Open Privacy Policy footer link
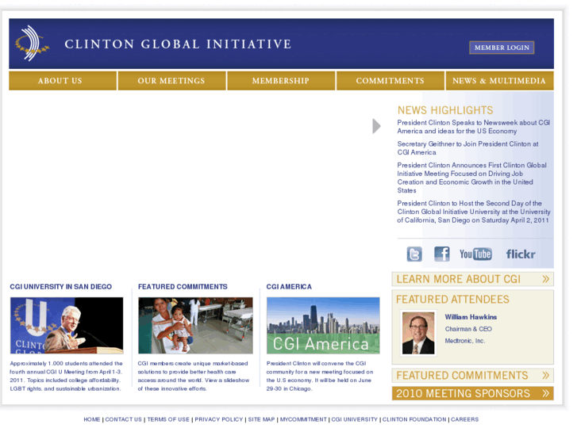This screenshot has height=432, width=577. pos(218,419)
